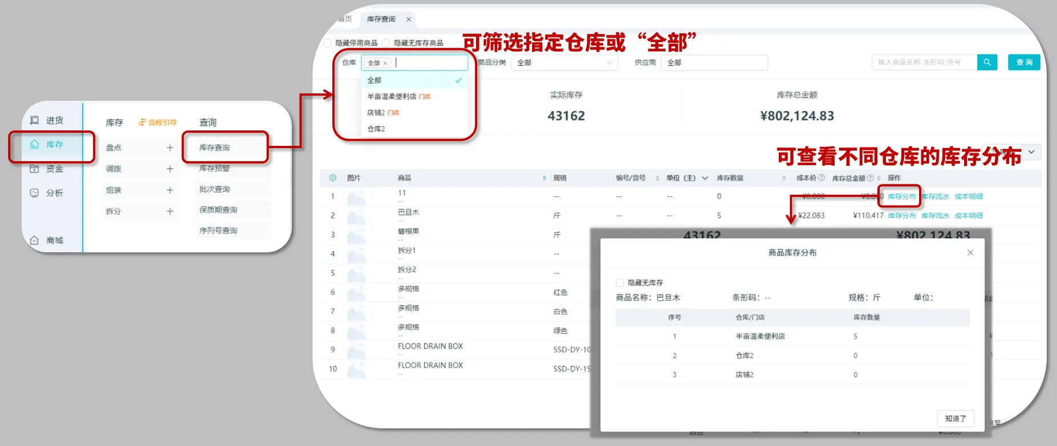Click the 查询 query button

point(1024,62)
